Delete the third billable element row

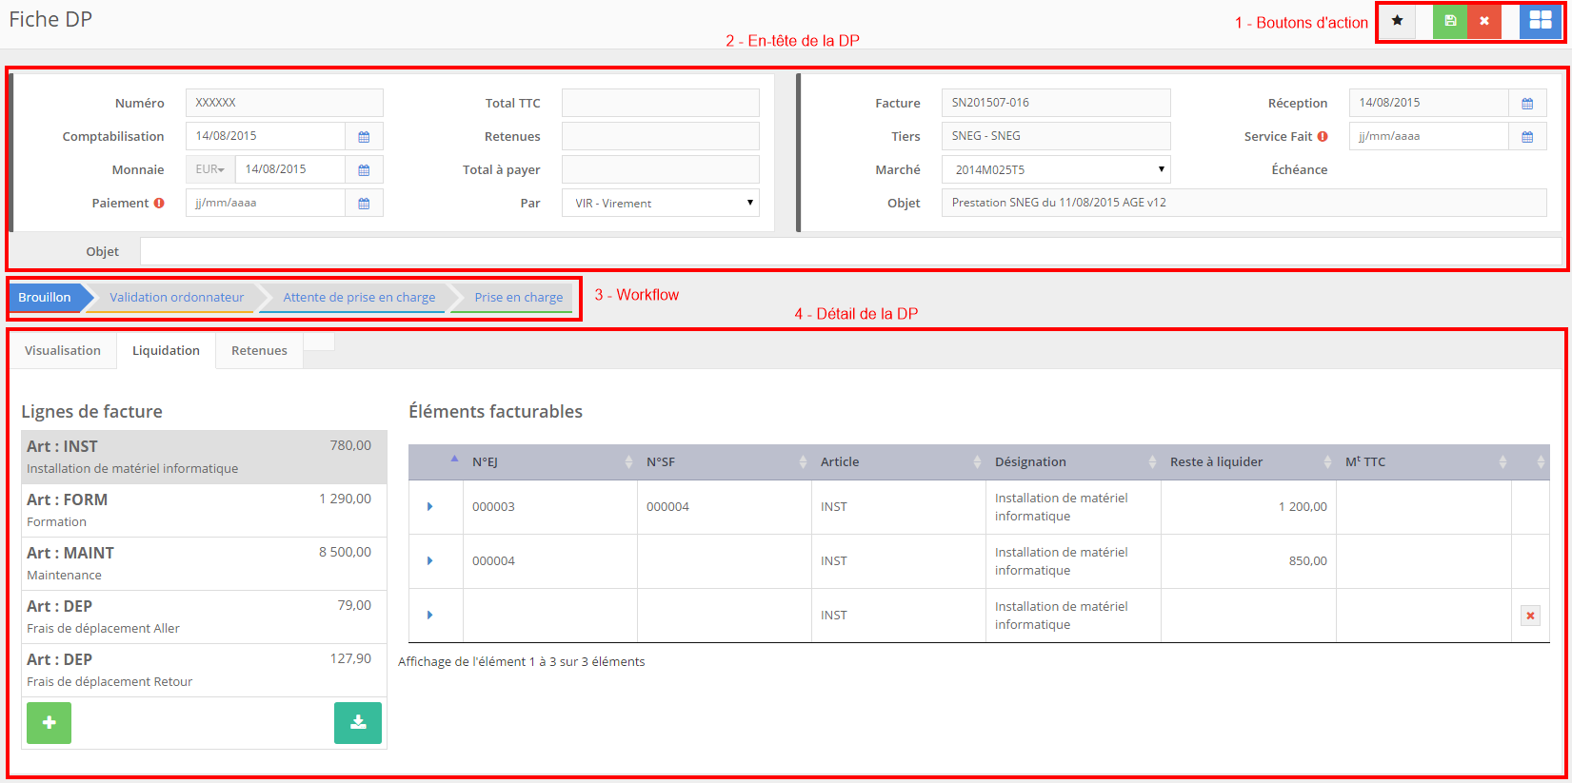click(x=1530, y=616)
